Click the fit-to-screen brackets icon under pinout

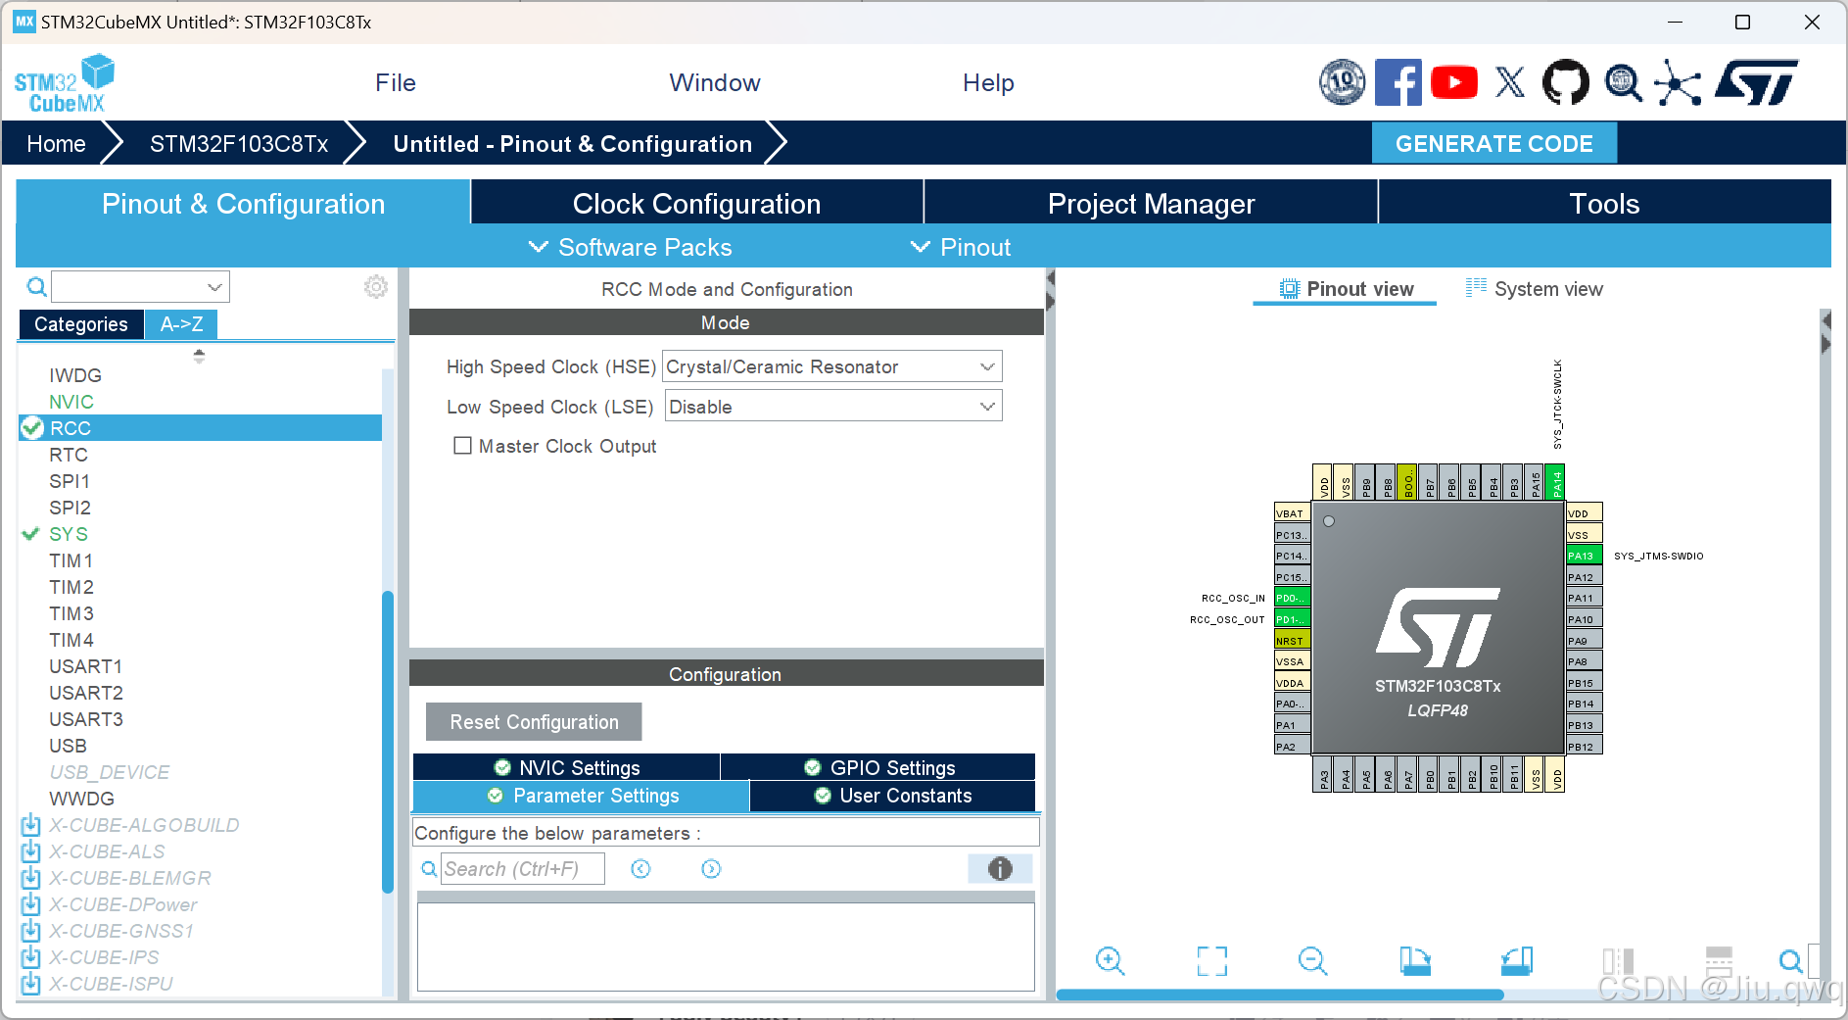pos(1211,961)
